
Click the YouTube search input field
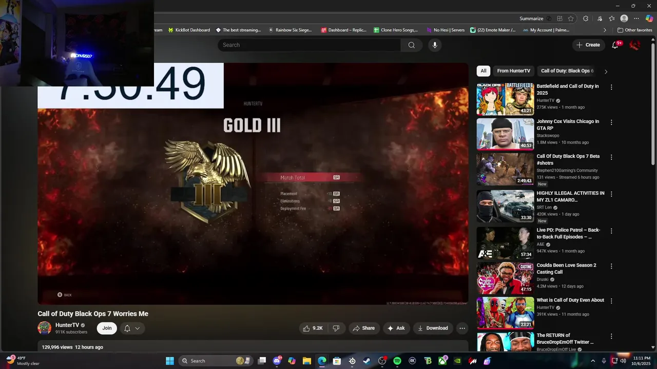tap(309, 45)
